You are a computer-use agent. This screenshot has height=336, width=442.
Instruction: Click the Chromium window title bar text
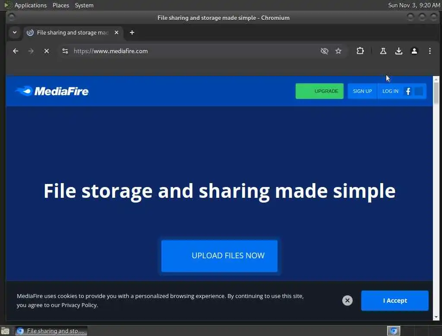(x=223, y=18)
